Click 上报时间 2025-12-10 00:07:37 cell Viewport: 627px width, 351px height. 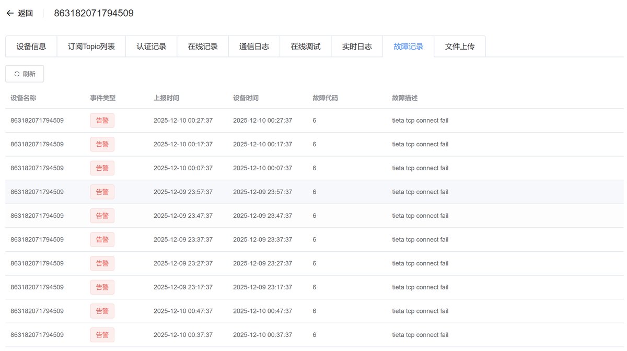183,168
